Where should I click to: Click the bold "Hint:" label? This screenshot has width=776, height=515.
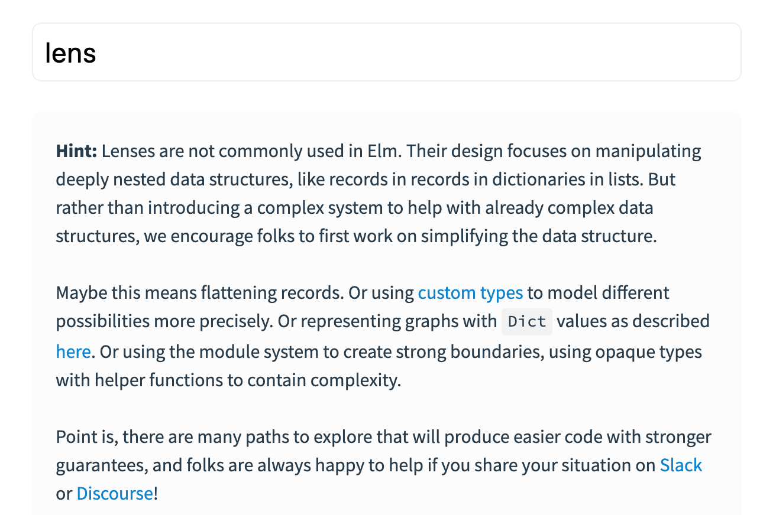[x=76, y=151]
